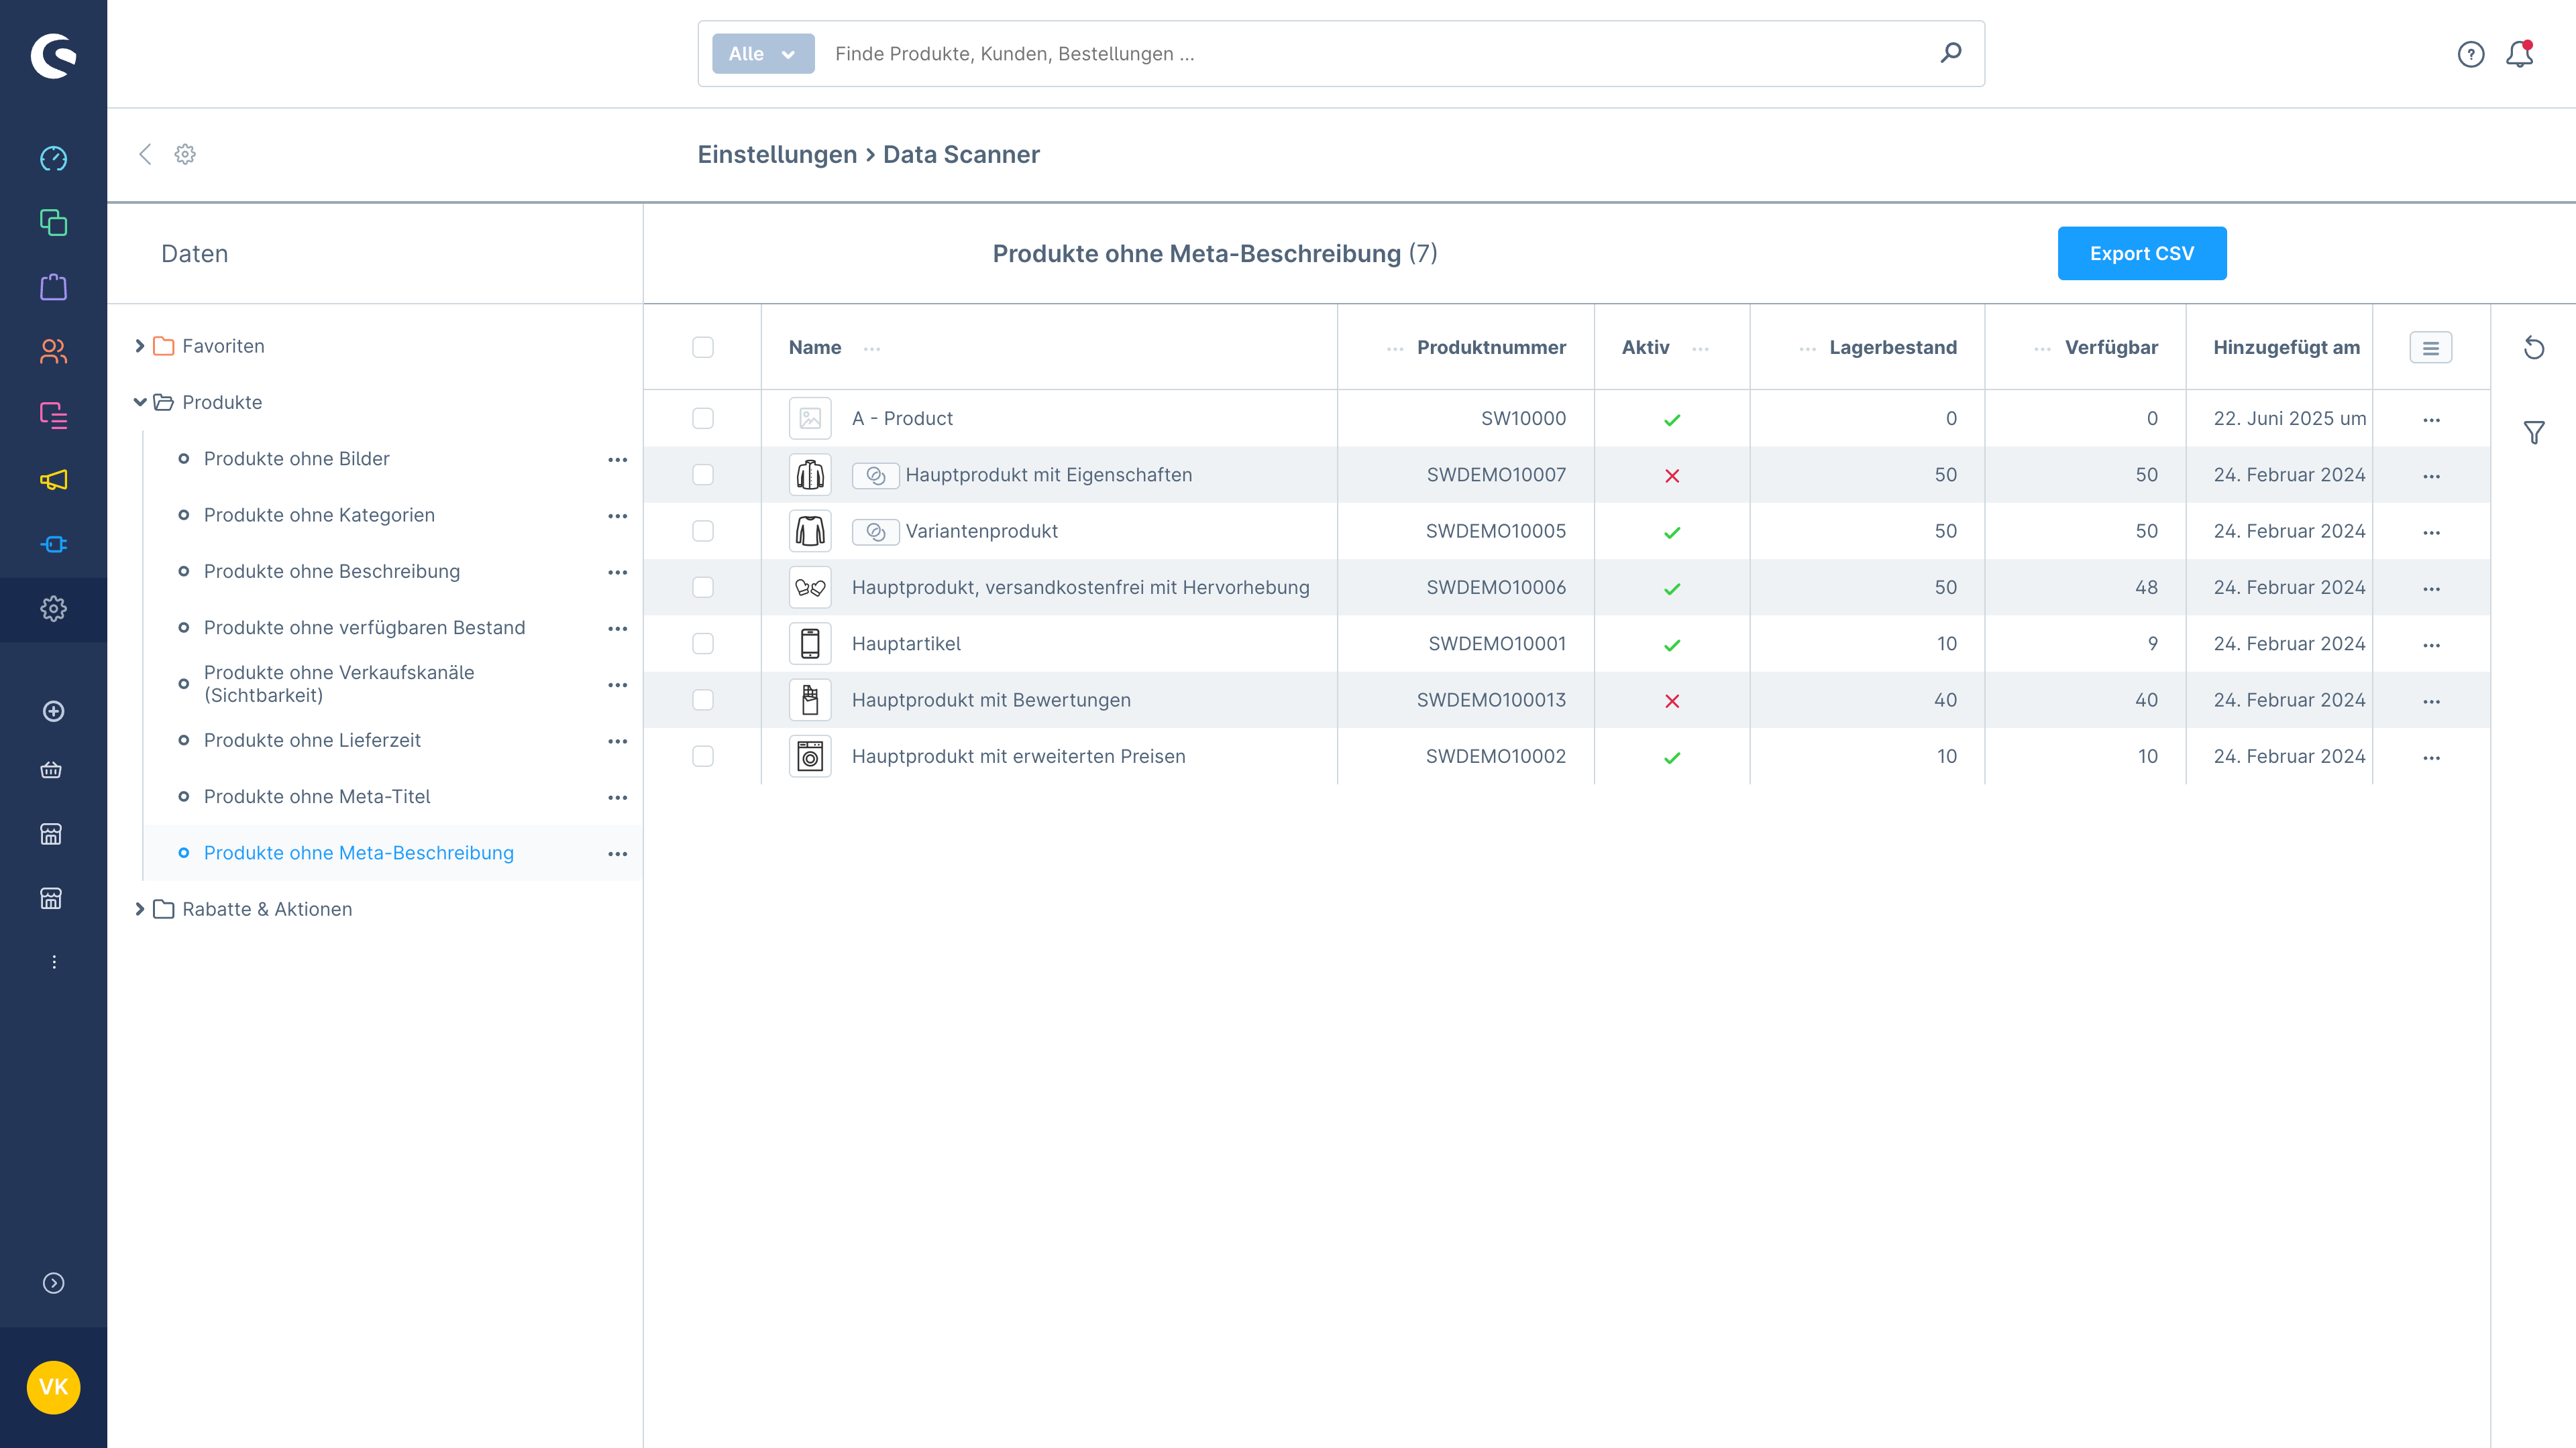Viewport: 2576px width, 1448px height.
Task: Go back with the left chevron
Action: click(x=145, y=154)
